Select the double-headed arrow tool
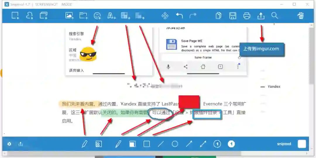Screen dimensions: 316x158 coord(203,144)
